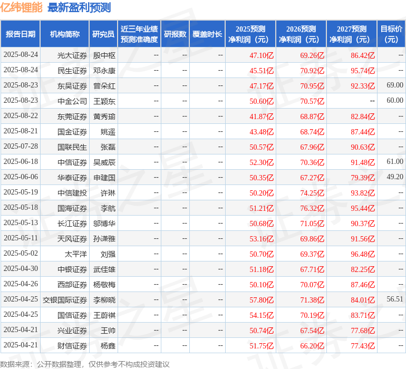Click target price 49.20
406x369 pixels.
tap(395, 177)
